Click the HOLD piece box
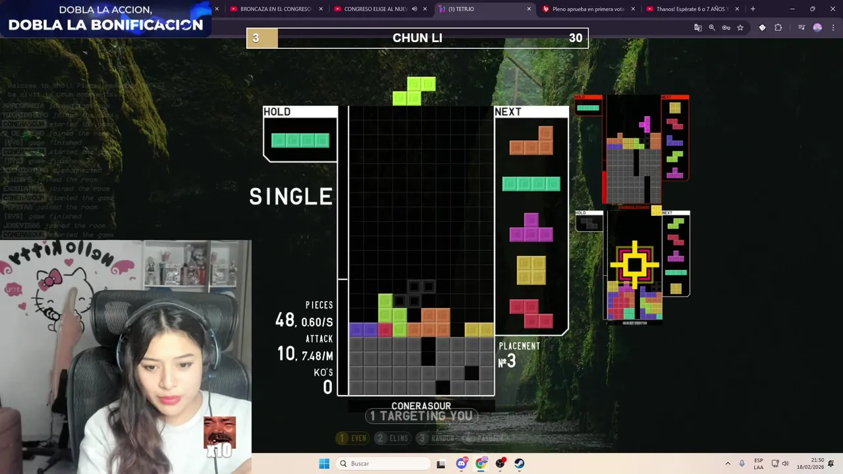The height and width of the screenshot is (474, 843). point(300,134)
